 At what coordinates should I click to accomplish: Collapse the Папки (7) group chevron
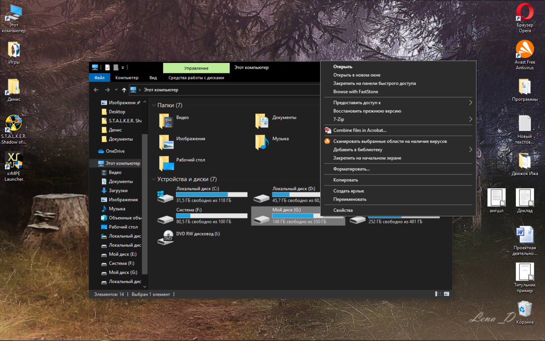coord(154,105)
